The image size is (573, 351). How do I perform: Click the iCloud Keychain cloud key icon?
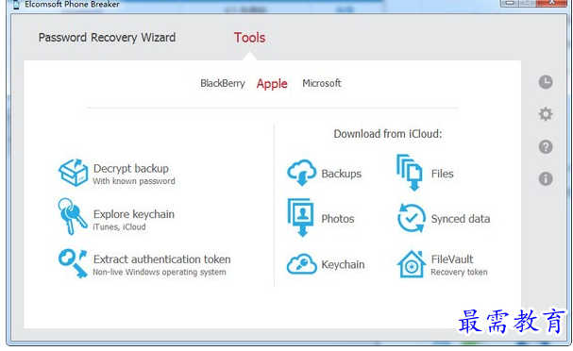pyautogui.click(x=301, y=263)
